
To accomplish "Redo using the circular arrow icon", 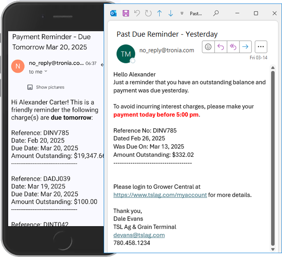I will point(148,13).
